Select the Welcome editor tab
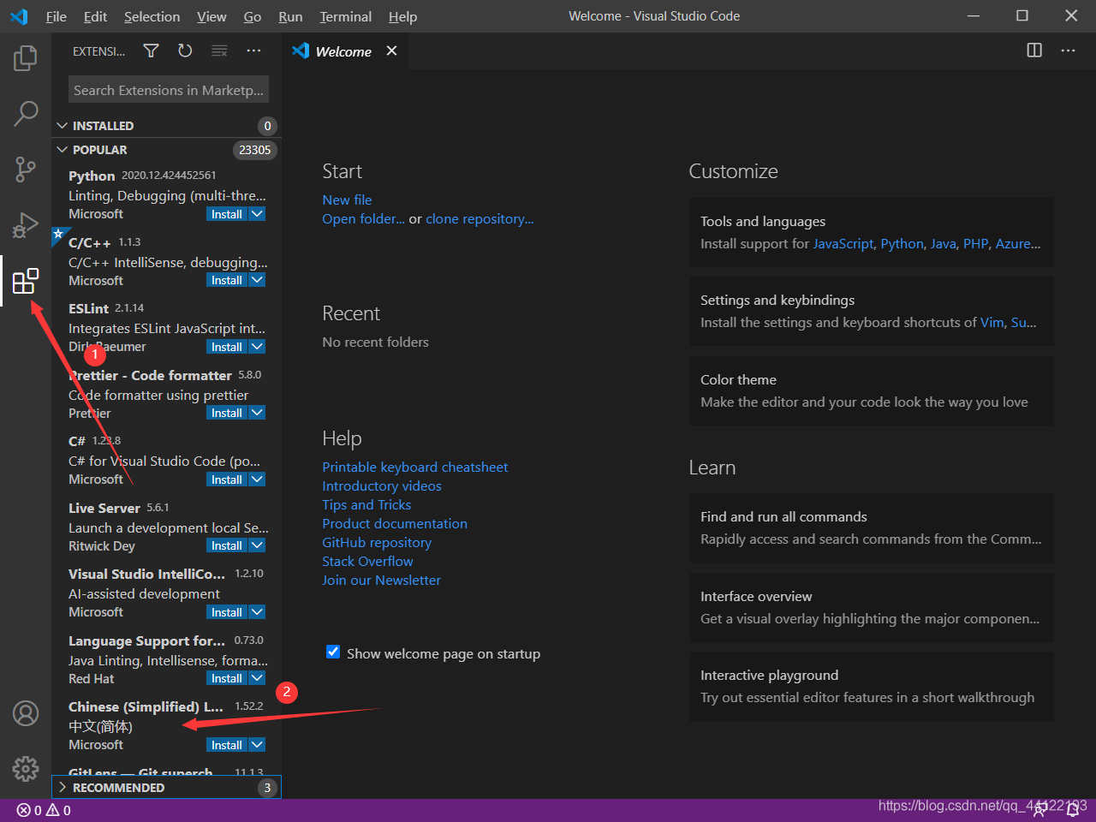The height and width of the screenshot is (822, 1096). [346, 51]
